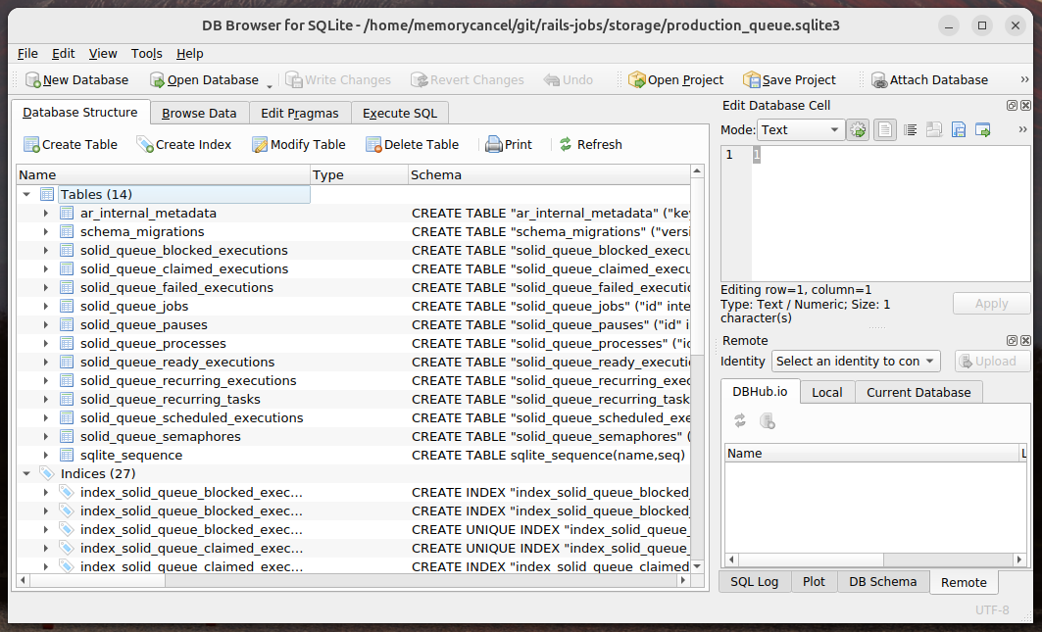Expand the solid_queue_jobs table node
The height and width of the screenshot is (632, 1042).
(x=46, y=307)
